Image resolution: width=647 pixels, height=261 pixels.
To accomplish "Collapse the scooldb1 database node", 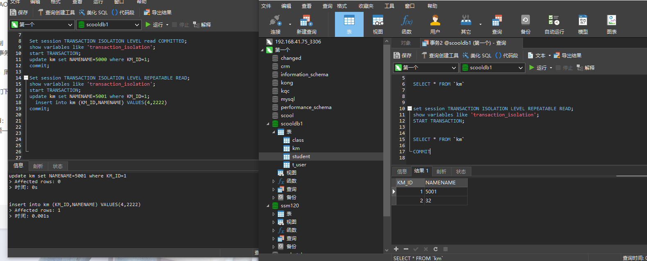I will [268, 124].
